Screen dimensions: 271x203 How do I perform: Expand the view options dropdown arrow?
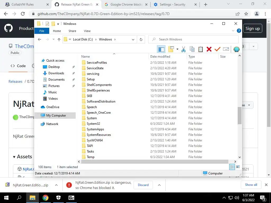pos(177,49)
